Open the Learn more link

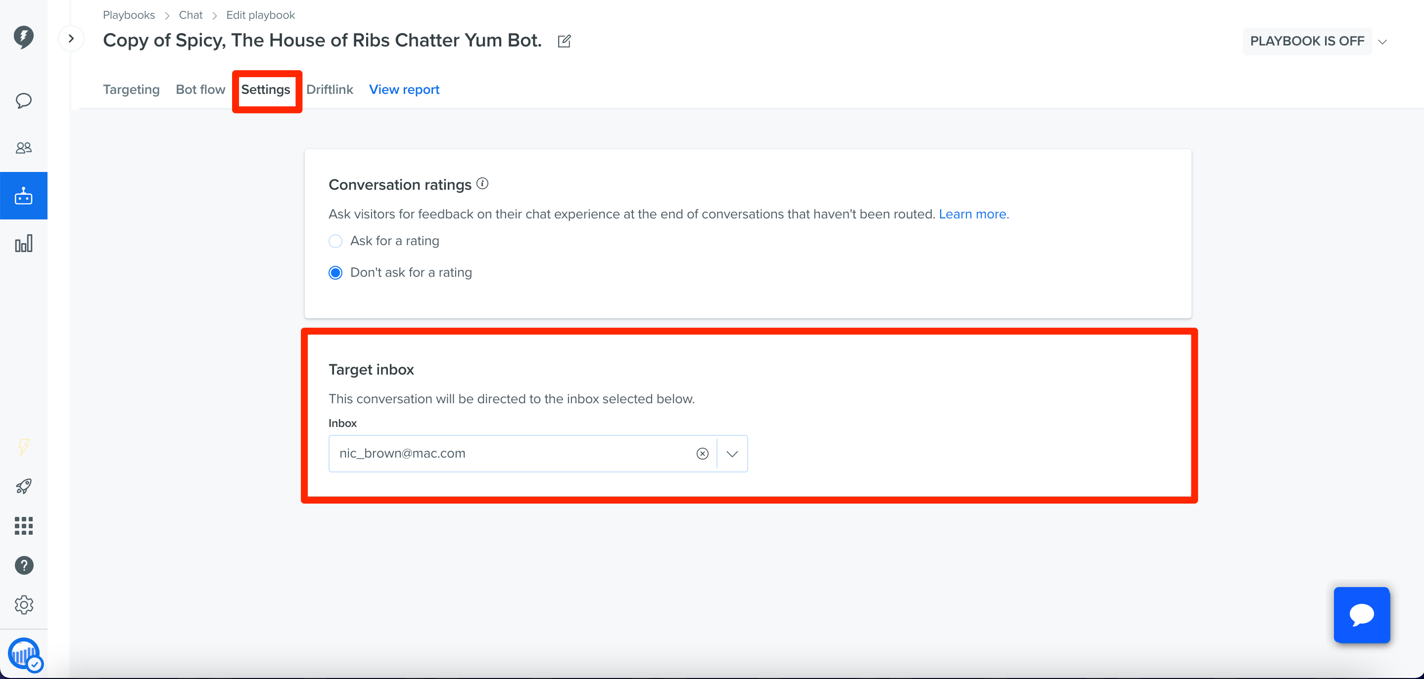[x=973, y=214]
